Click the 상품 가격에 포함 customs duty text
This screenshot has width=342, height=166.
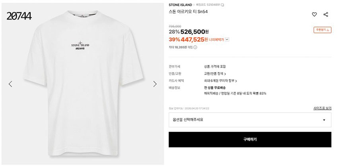215,67
